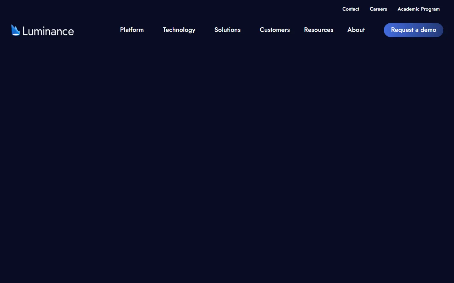The width and height of the screenshot is (454, 283).
Task: Return home via the Luminance logo
Action: pyautogui.click(x=43, y=31)
